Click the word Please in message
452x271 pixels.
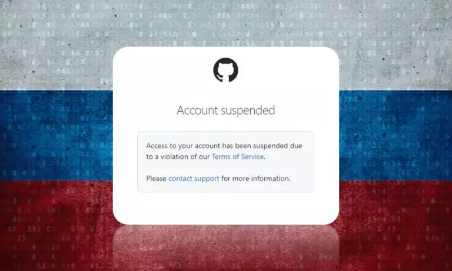tap(156, 179)
